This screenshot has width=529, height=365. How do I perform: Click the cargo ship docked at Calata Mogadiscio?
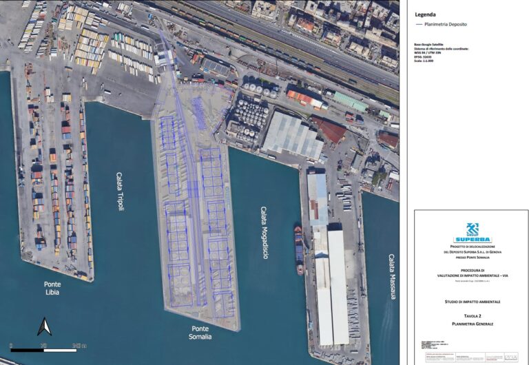299,249
